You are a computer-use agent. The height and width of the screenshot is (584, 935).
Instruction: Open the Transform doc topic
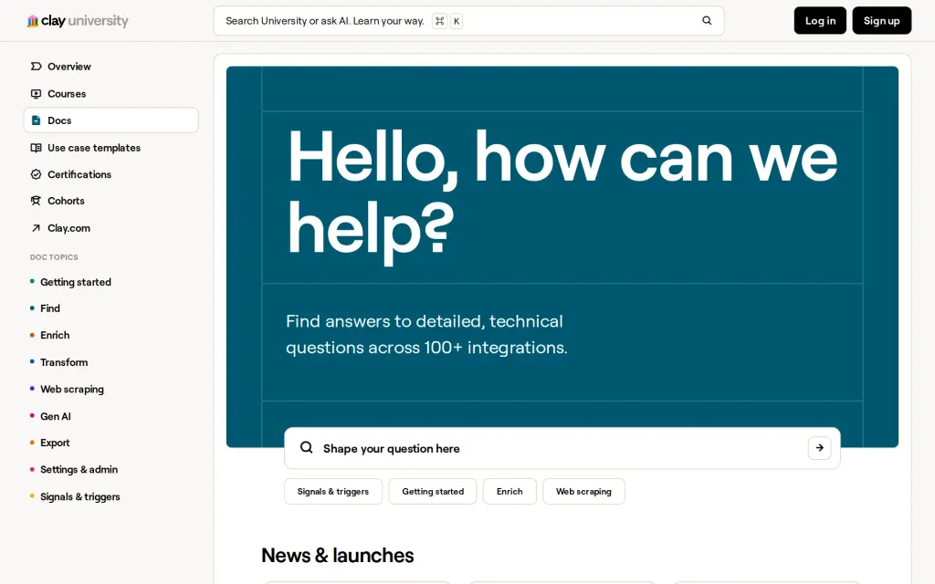coord(64,362)
